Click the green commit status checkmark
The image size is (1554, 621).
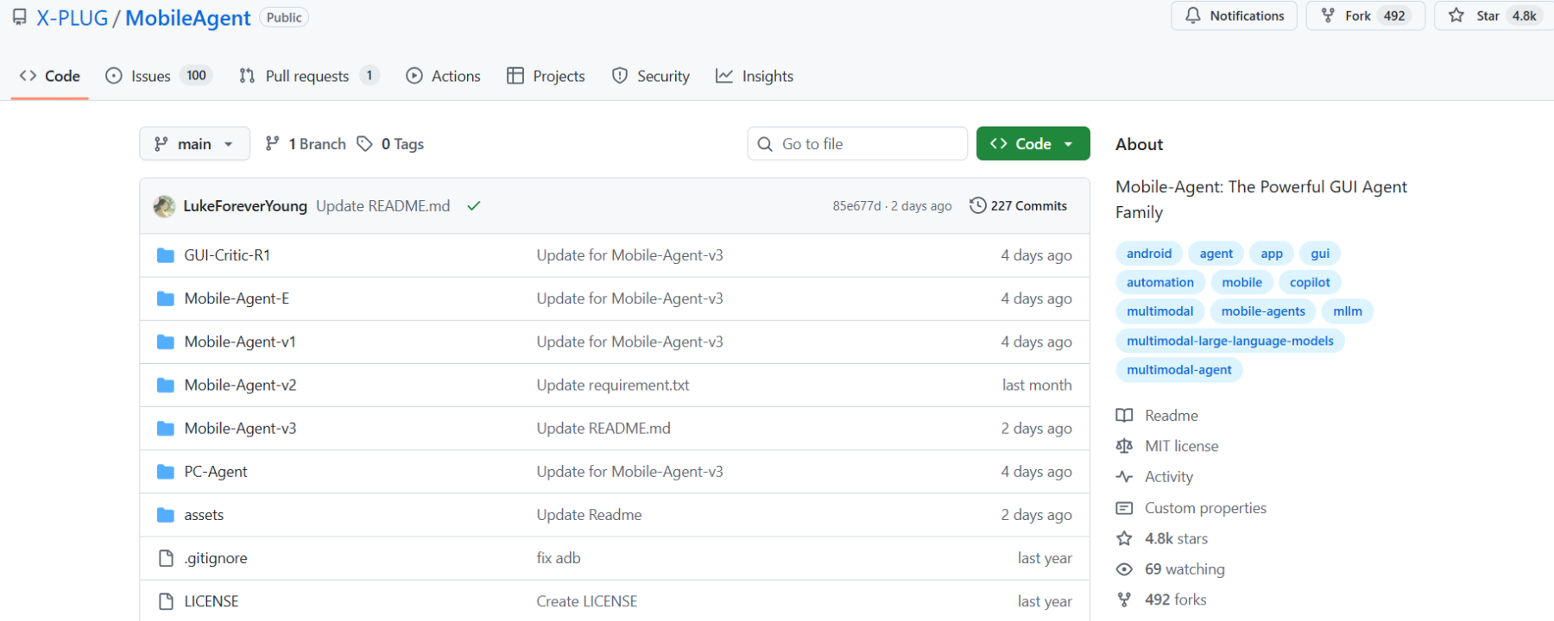pyautogui.click(x=473, y=206)
